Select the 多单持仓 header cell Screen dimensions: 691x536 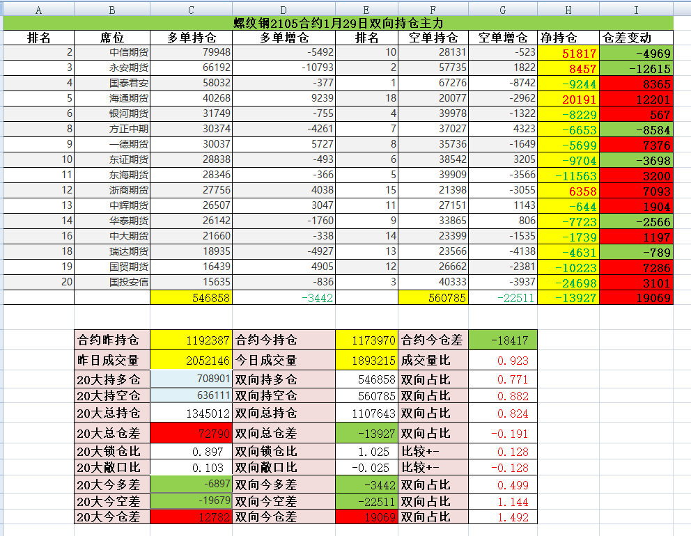(x=191, y=38)
